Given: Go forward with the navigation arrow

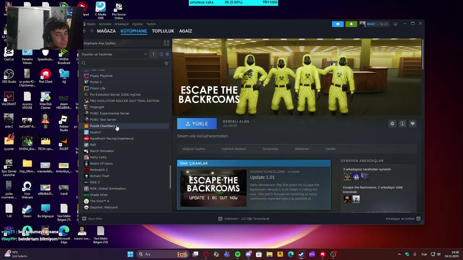Looking at the screenshot, I should click(92, 31).
